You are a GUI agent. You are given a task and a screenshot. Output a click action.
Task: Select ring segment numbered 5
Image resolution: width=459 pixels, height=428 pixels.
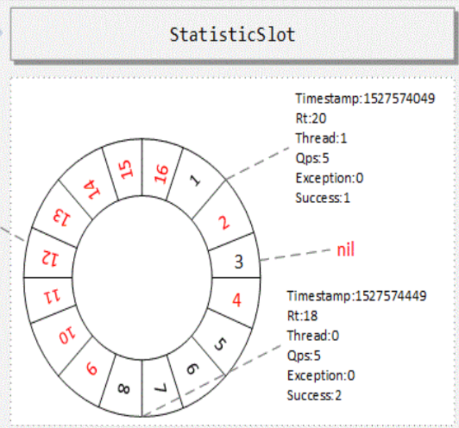(220, 344)
